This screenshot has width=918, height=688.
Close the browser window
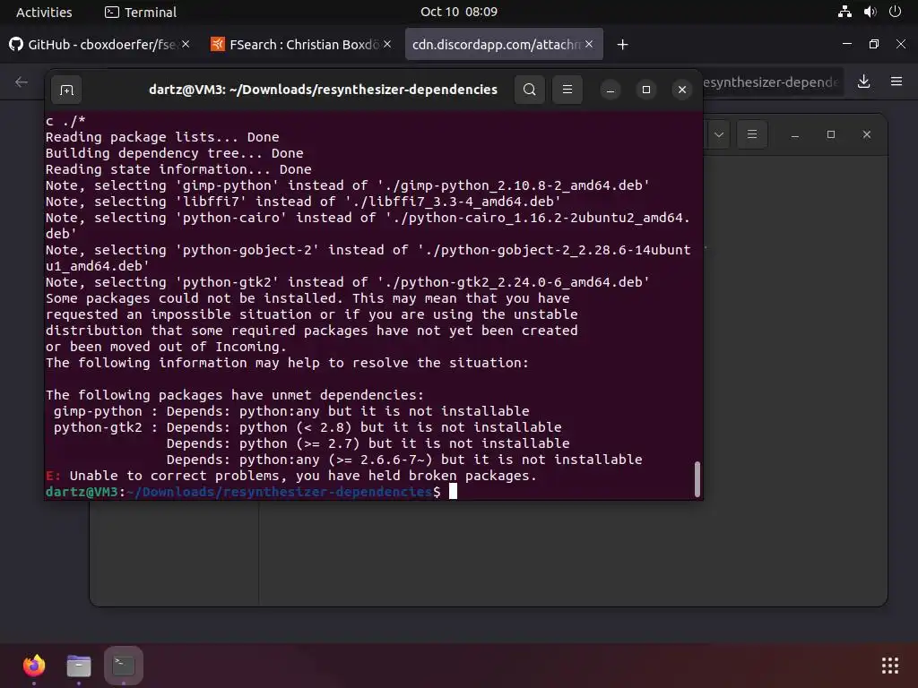point(901,44)
